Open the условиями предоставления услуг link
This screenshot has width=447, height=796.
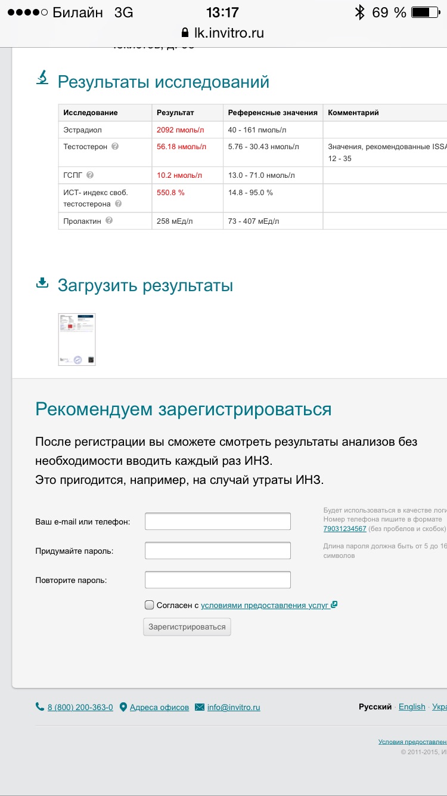[265, 605]
